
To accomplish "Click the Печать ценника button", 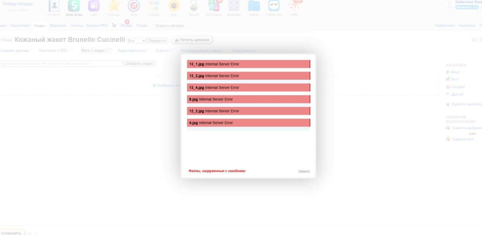I will pos(192,40).
